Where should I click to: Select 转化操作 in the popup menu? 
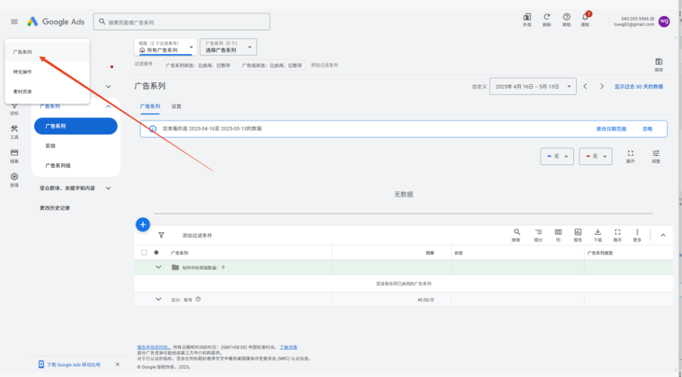click(47, 72)
